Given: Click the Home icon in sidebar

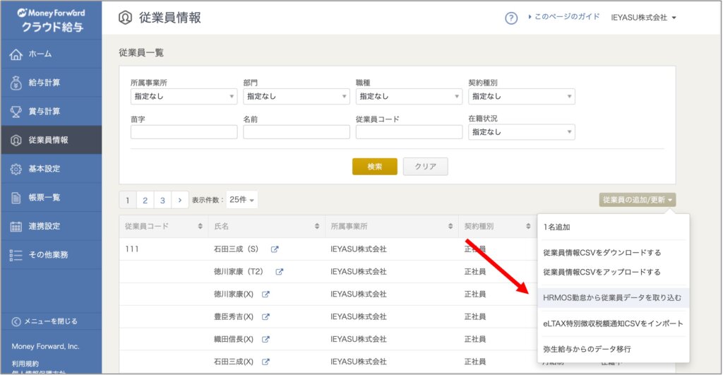Looking at the screenshot, I should click(17, 54).
